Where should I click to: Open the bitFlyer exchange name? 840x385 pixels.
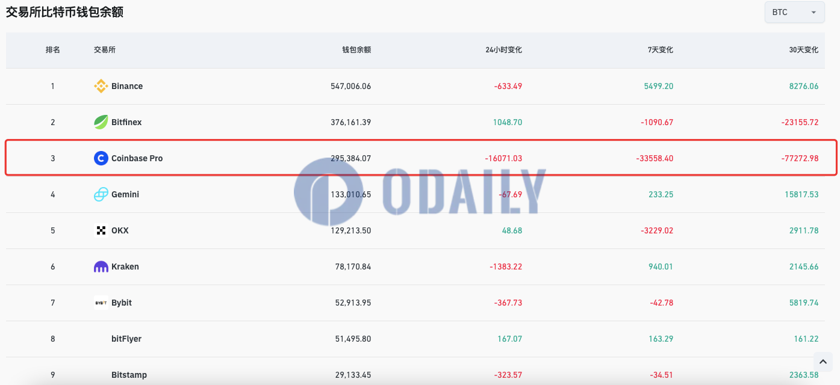point(126,339)
